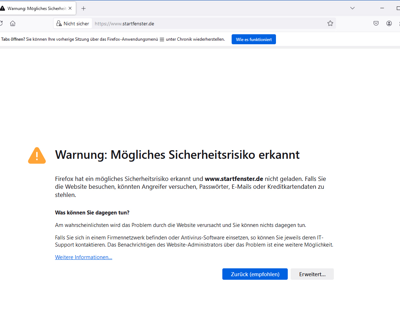Click the orange warning triangle icon
The image size is (400, 319).
(x=37, y=156)
